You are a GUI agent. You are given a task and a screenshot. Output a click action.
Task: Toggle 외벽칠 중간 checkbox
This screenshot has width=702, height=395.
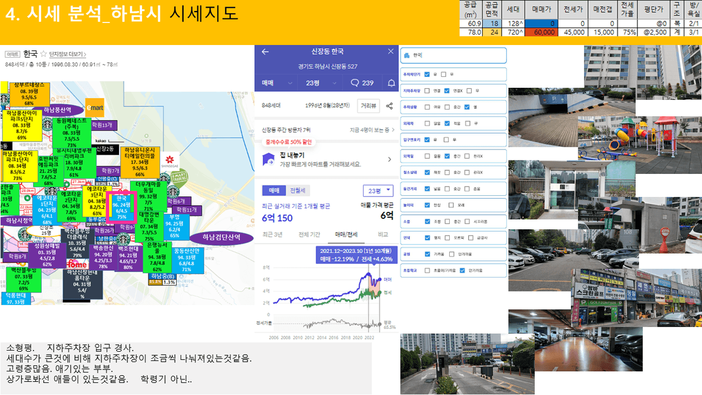coord(447,156)
